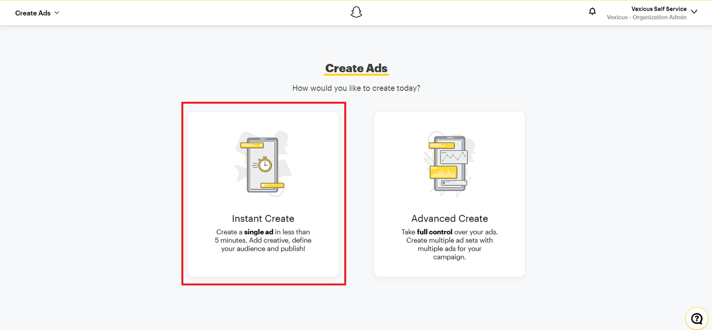The width and height of the screenshot is (712, 330).
Task: Open the notifications bell
Action: click(592, 11)
